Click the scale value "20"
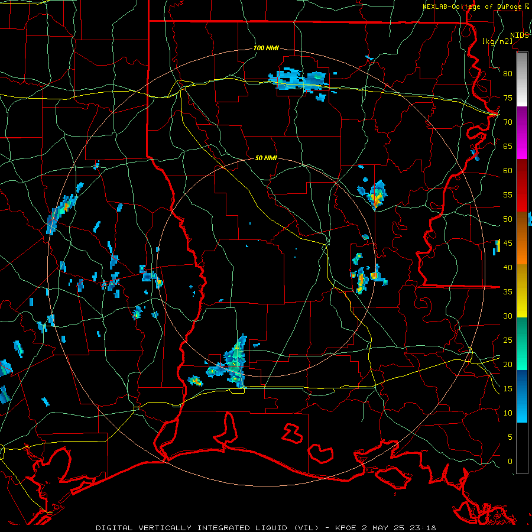 point(508,364)
